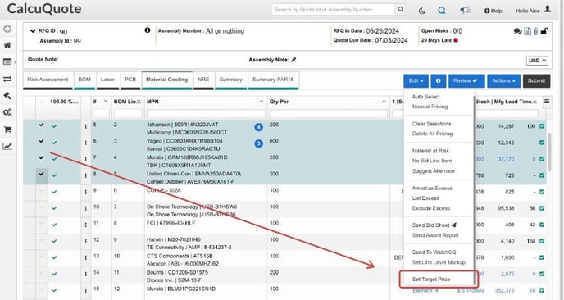Open the BOM Line column header dropdown arrow
This screenshot has height=300, width=564.
click(139, 102)
